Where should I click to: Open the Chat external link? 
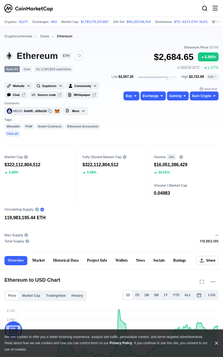(16, 95)
